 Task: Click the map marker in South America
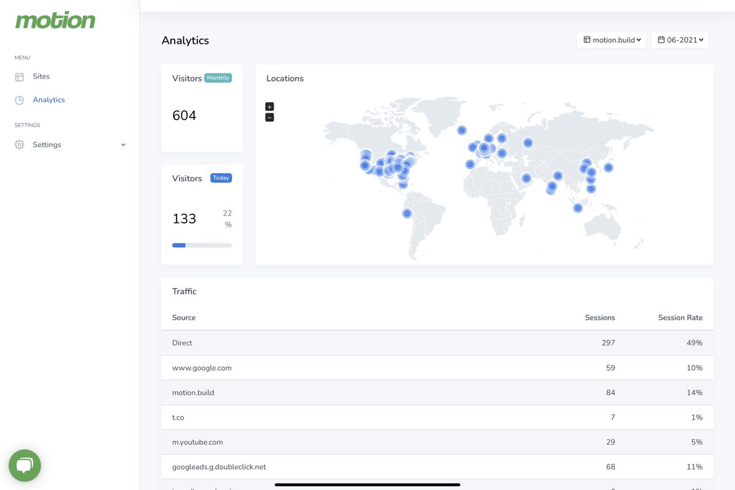[x=407, y=213]
